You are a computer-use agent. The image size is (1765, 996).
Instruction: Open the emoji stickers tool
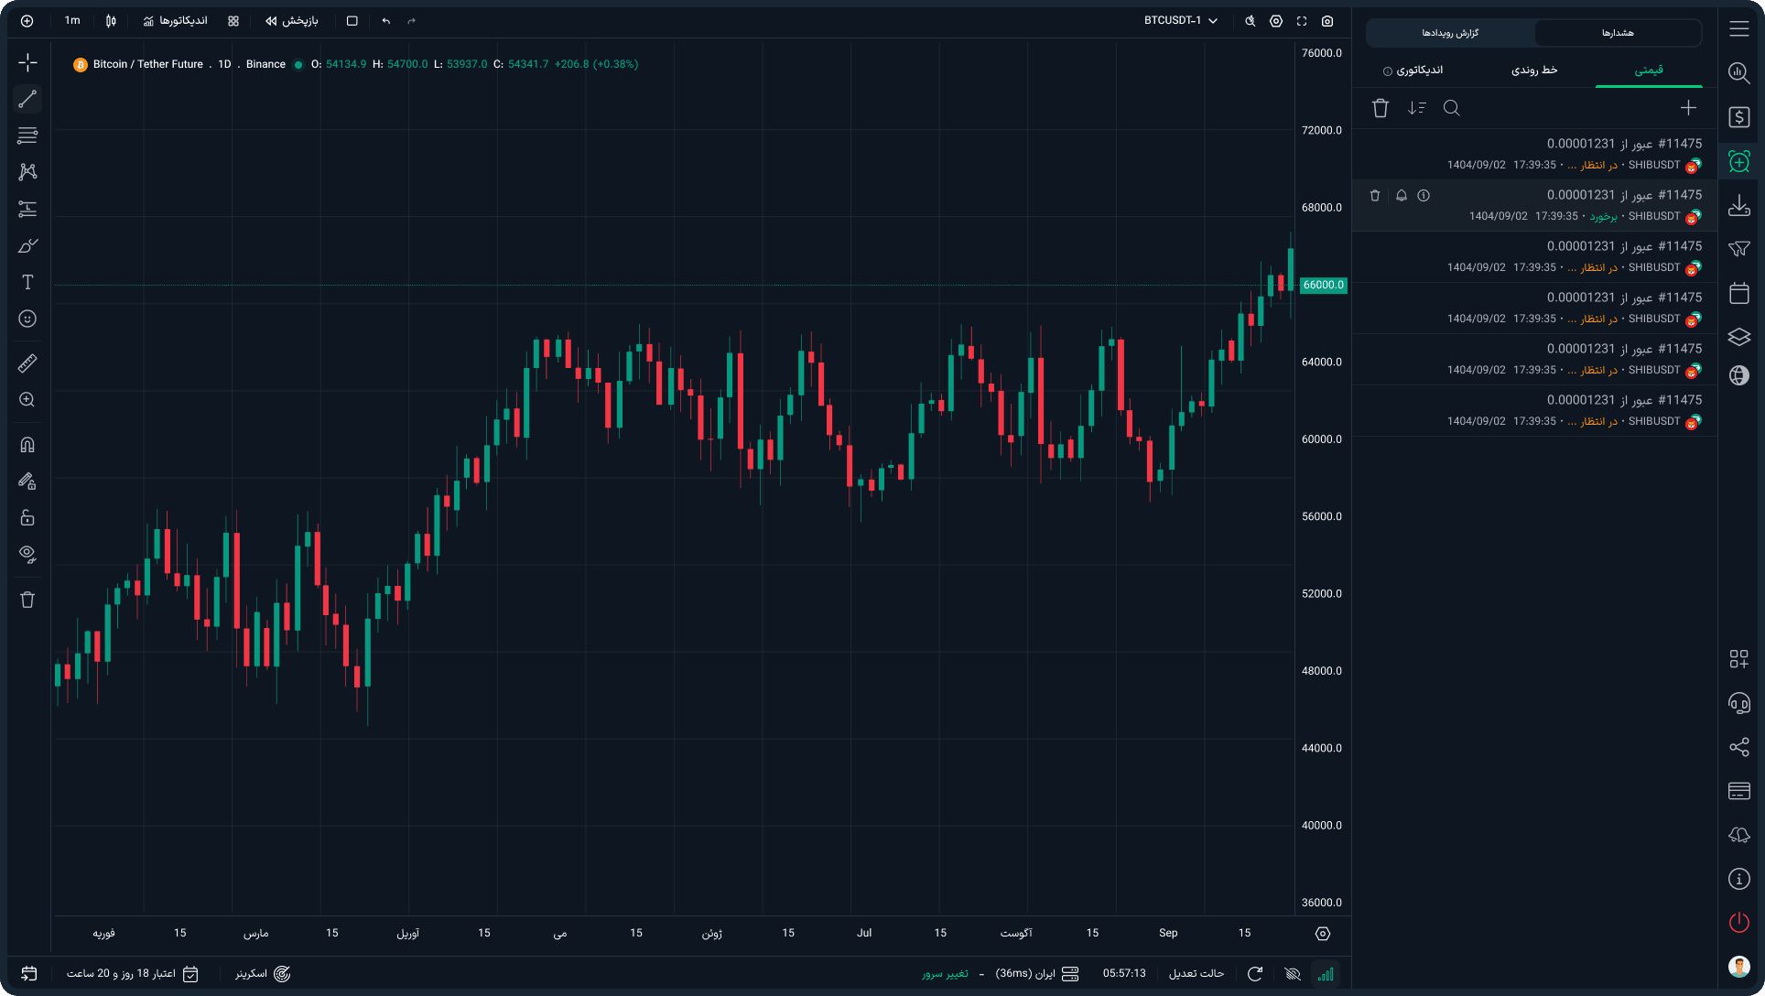[x=27, y=319]
